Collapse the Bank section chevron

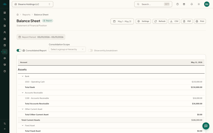click(x=22, y=76)
